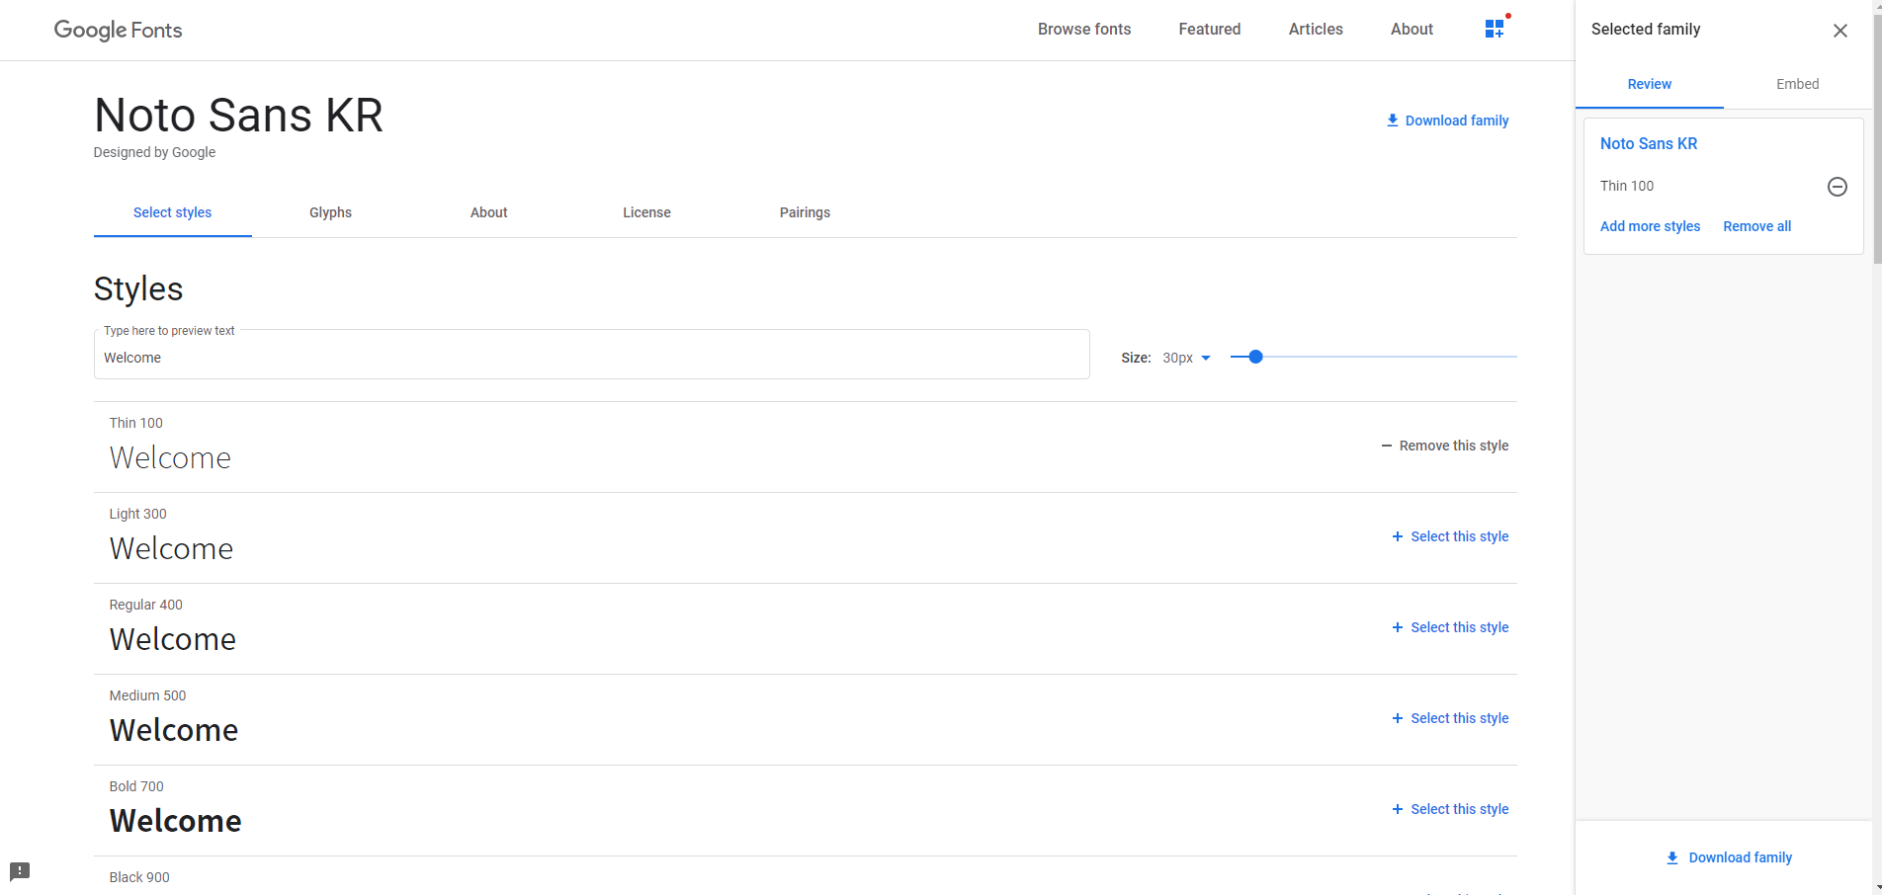Switch to the Glyphs tab
1882x895 pixels.
[x=330, y=212]
